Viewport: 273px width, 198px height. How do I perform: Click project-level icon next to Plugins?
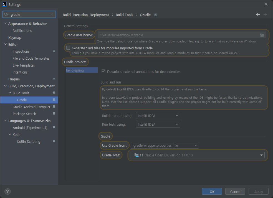(x=54, y=79)
